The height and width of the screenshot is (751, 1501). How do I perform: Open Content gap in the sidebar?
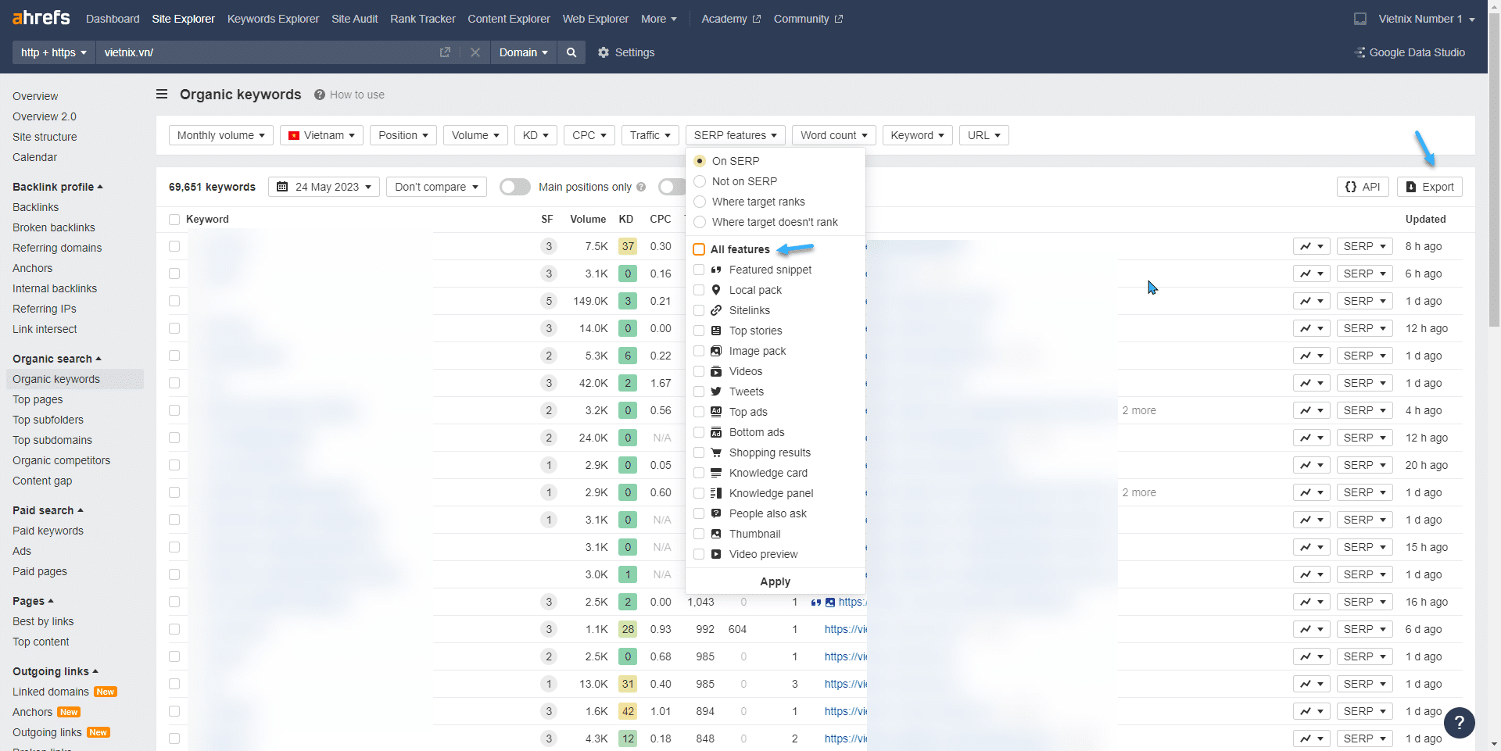tap(42, 481)
